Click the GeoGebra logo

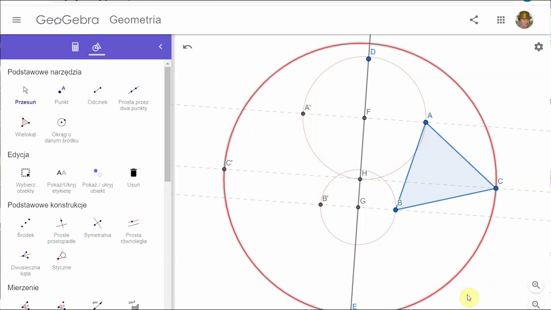click(x=68, y=20)
